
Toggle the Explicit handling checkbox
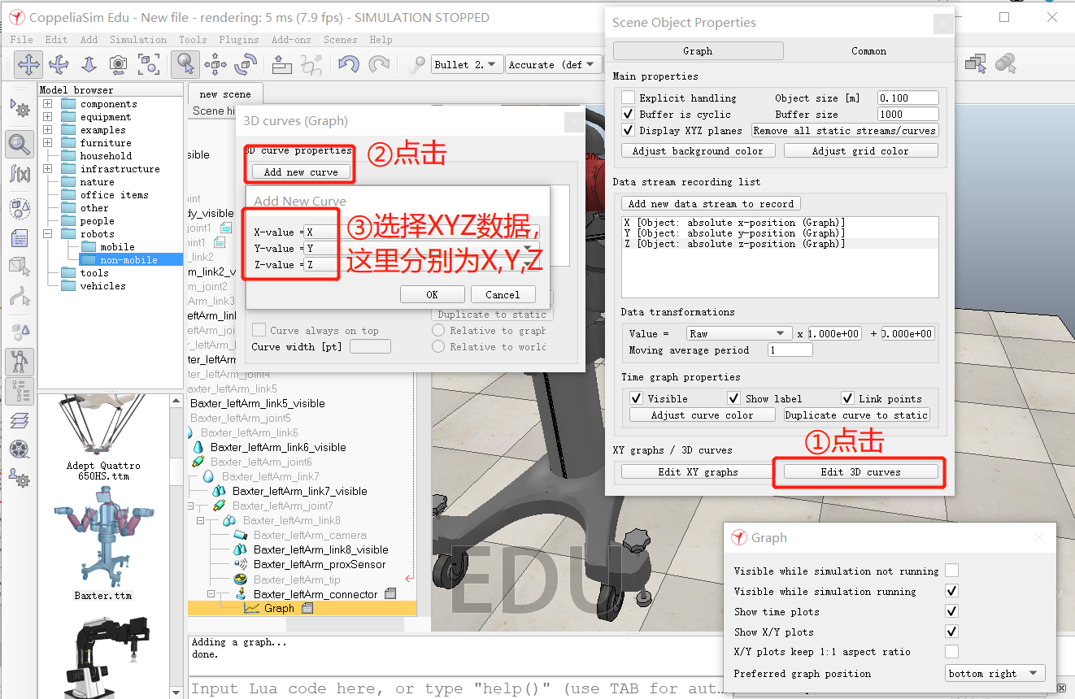pyautogui.click(x=626, y=97)
